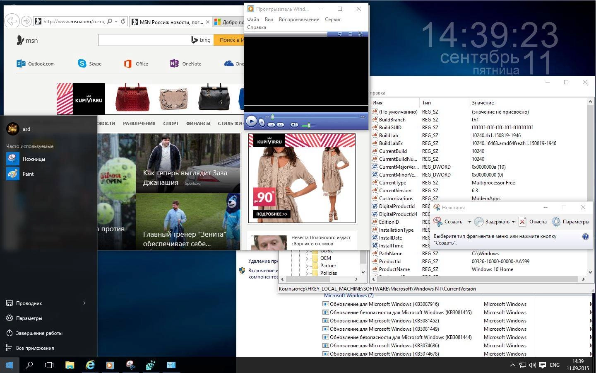
Task: Click the Play button in Windows Media Player
Action: click(252, 121)
